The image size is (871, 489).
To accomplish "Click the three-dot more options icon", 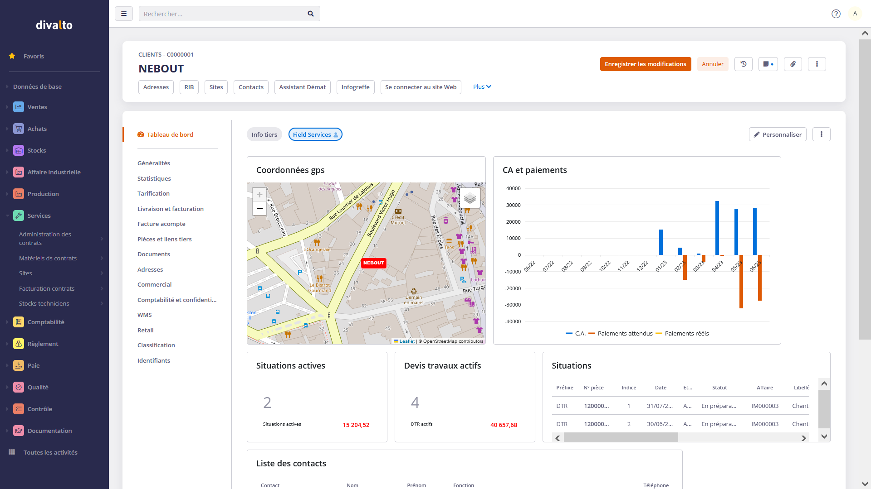I will (x=817, y=64).
